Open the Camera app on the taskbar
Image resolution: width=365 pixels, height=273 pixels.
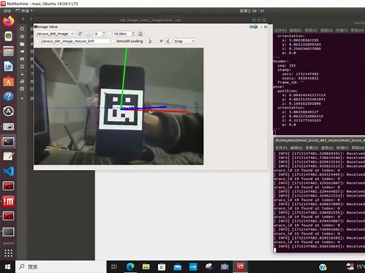(x=225, y=267)
